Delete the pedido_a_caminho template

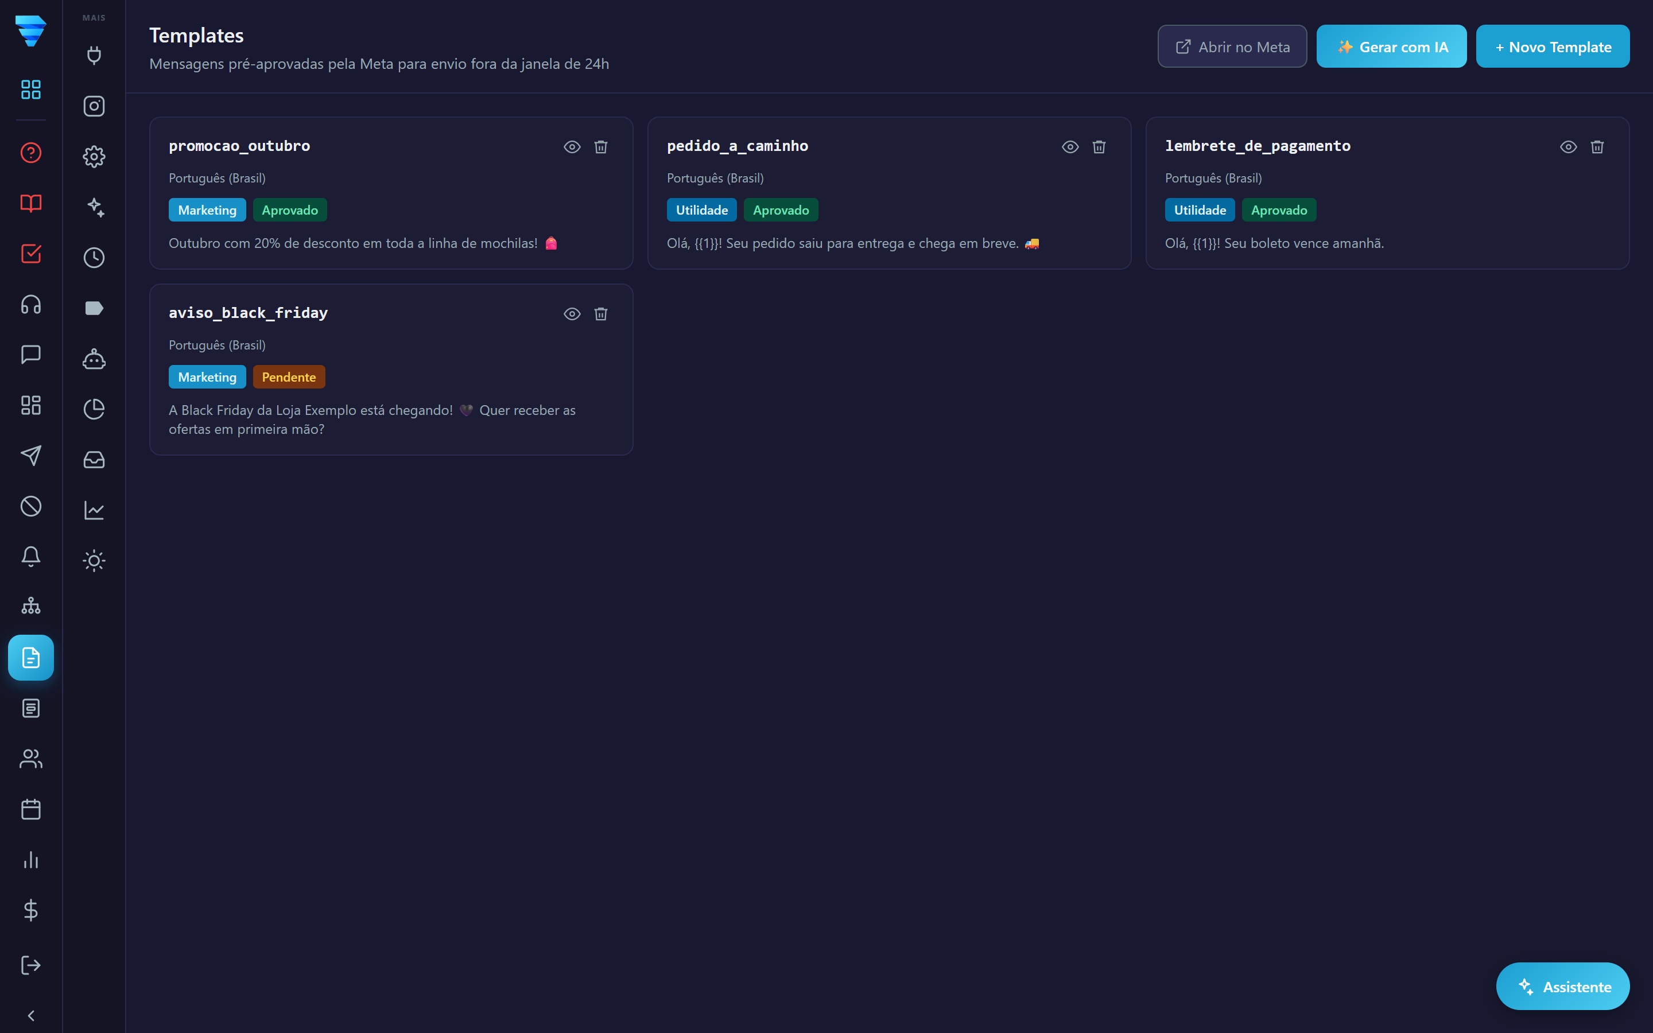(1099, 147)
